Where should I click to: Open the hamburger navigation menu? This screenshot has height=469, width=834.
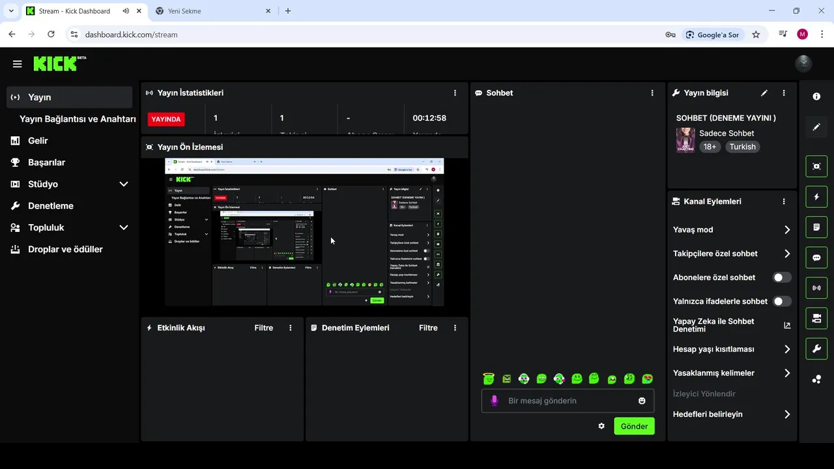[x=18, y=64]
